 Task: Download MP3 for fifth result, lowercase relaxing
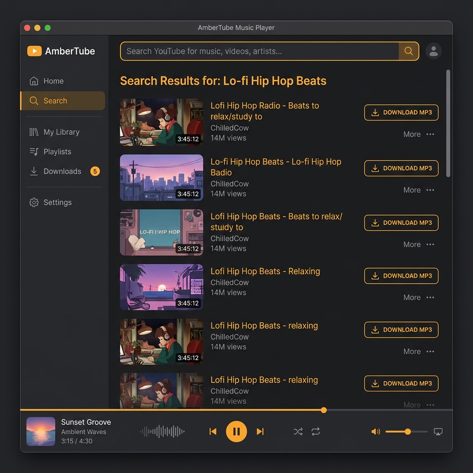tap(401, 330)
